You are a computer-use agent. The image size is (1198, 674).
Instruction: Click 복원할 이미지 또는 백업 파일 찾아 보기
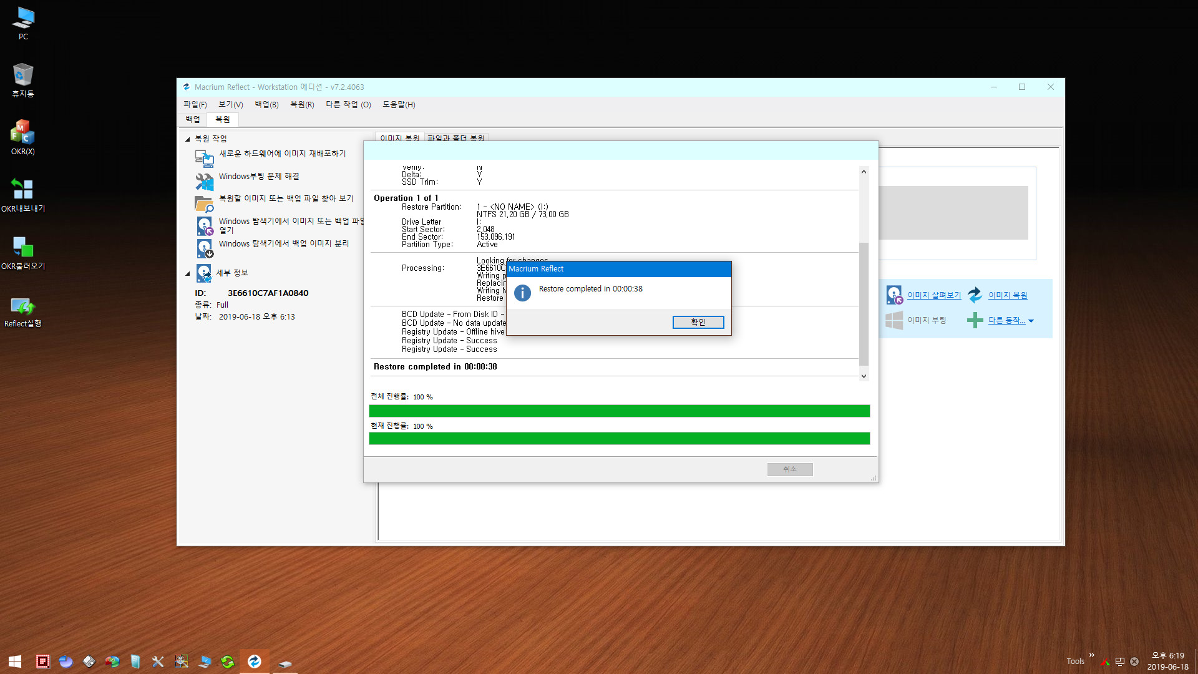point(286,198)
